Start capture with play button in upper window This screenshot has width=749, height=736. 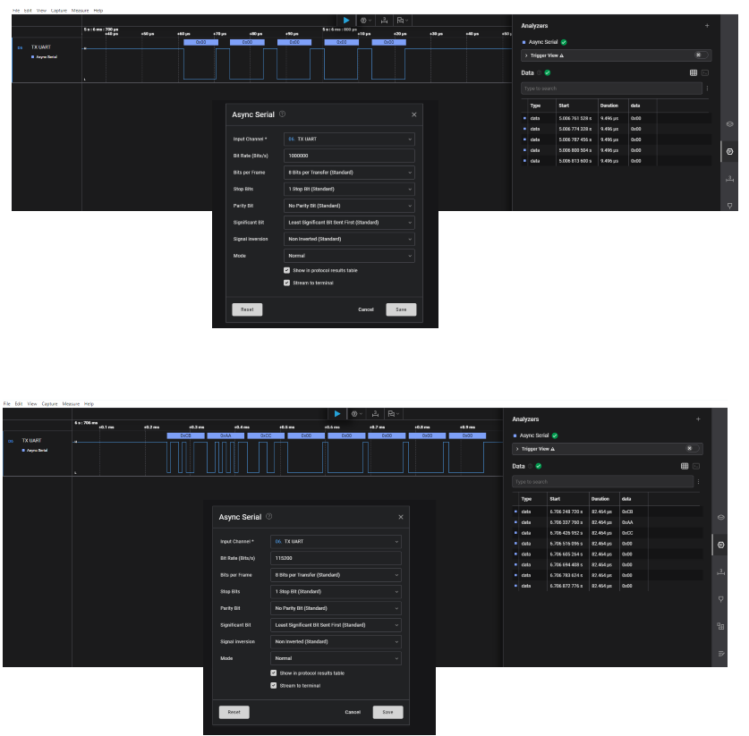tap(346, 21)
